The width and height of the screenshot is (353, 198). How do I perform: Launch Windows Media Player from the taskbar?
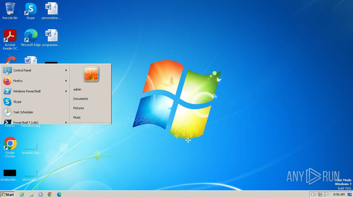(41, 194)
